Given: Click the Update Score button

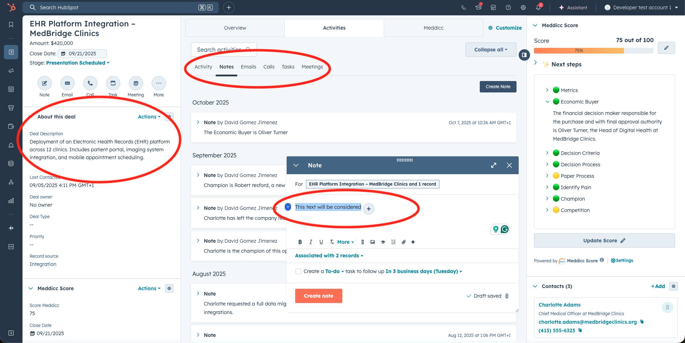Looking at the screenshot, I should (604, 241).
